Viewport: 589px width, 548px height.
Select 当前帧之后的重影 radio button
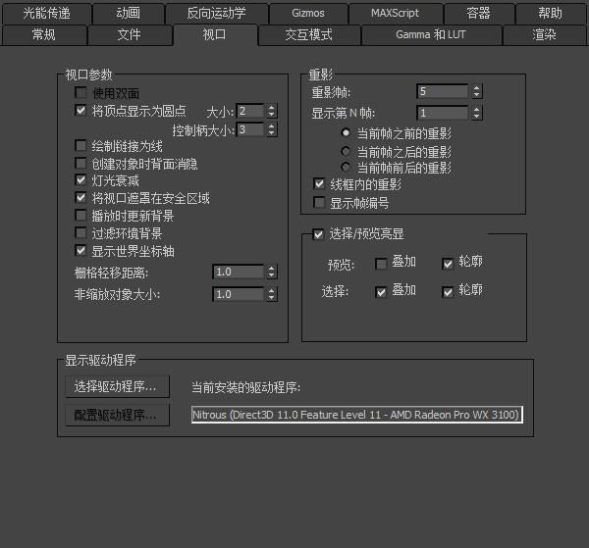[x=346, y=151]
